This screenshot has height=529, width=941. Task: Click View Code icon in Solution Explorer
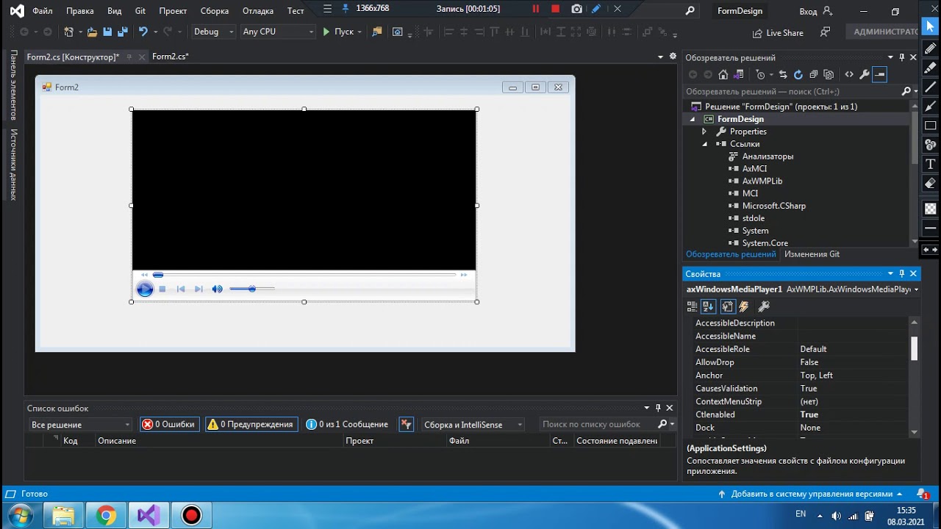pyautogui.click(x=849, y=74)
